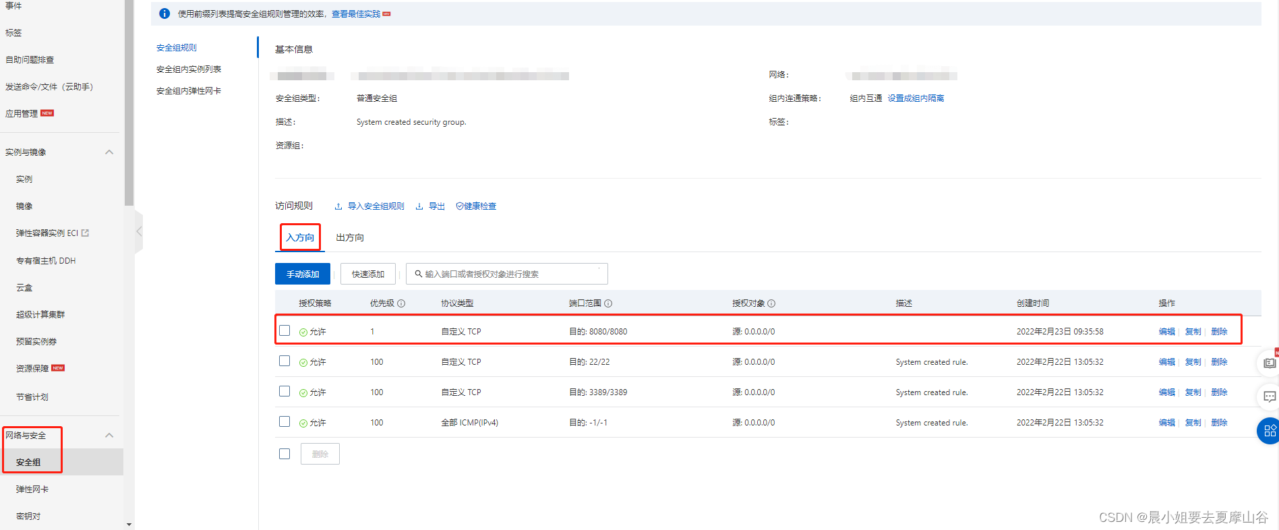Tick the checkbox for the 8080/8080 rule
This screenshot has height=530, width=1279.
[x=285, y=330]
